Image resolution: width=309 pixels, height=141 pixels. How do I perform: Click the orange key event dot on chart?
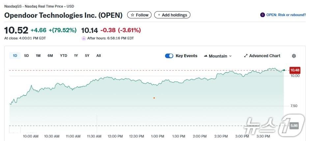coord(154,98)
